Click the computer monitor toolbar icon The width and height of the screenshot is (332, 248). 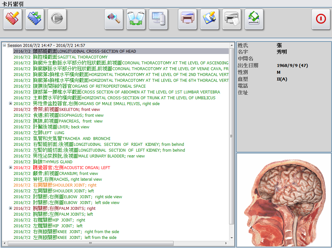coord(158,19)
